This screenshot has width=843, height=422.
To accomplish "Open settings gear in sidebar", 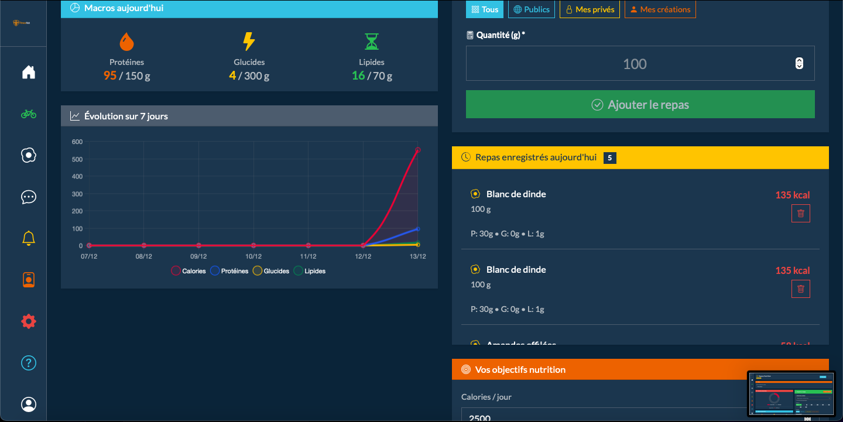I will (x=29, y=321).
